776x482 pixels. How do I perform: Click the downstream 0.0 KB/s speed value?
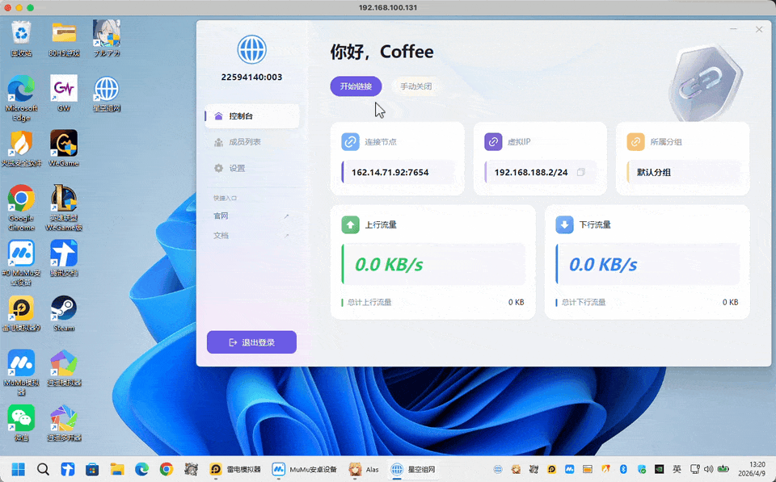coord(603,265)
